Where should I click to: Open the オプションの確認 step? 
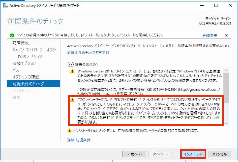coord(26,77)
